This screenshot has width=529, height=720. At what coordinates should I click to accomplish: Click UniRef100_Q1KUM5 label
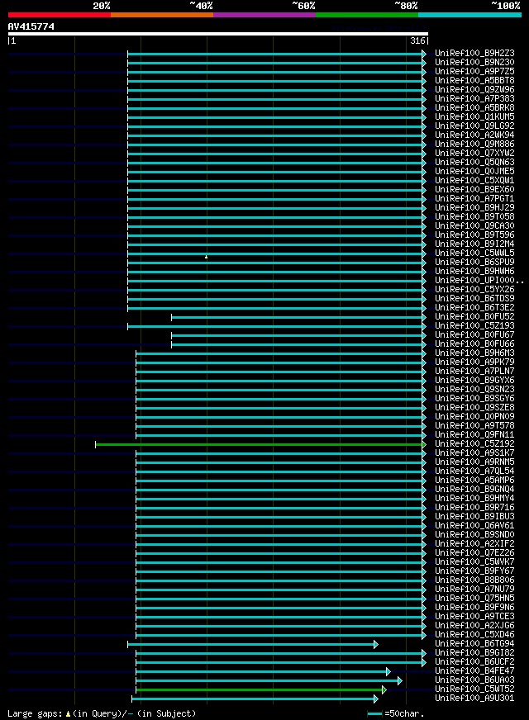click(x=474, y=117)
